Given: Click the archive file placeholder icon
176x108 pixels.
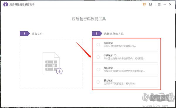Looking at the screenshot, I should click(x=51, y=63).
